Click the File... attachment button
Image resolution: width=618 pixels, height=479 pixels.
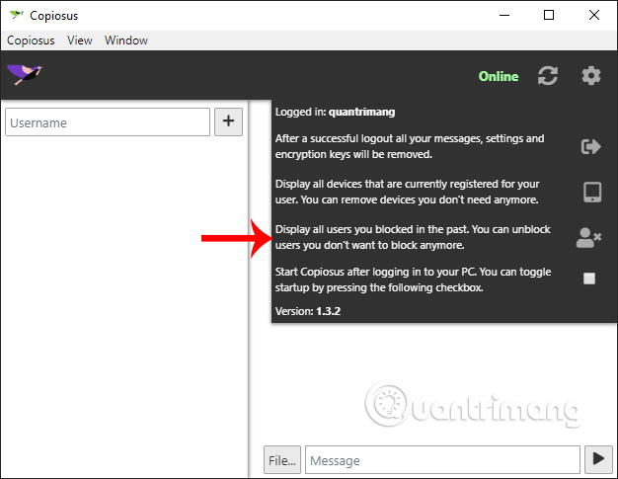(282, 459)
